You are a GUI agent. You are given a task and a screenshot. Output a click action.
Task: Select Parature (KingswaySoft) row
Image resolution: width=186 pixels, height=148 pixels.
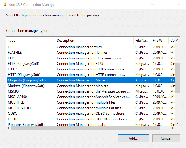pos(91,124)
